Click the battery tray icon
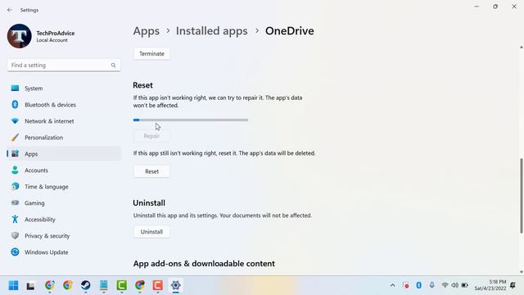 (x=464, y=285)
